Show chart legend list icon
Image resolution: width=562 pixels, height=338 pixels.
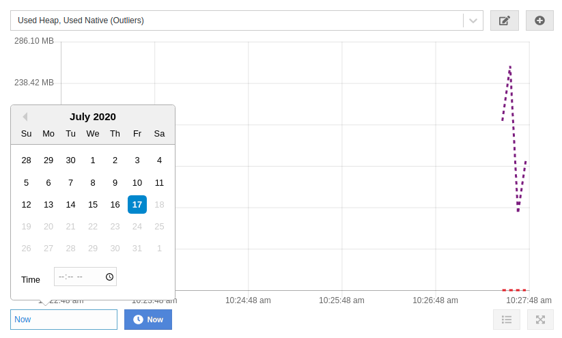tap(507, 320)
